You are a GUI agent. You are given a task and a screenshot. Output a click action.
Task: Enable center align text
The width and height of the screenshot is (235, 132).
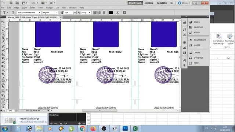(x=100, y=12)
